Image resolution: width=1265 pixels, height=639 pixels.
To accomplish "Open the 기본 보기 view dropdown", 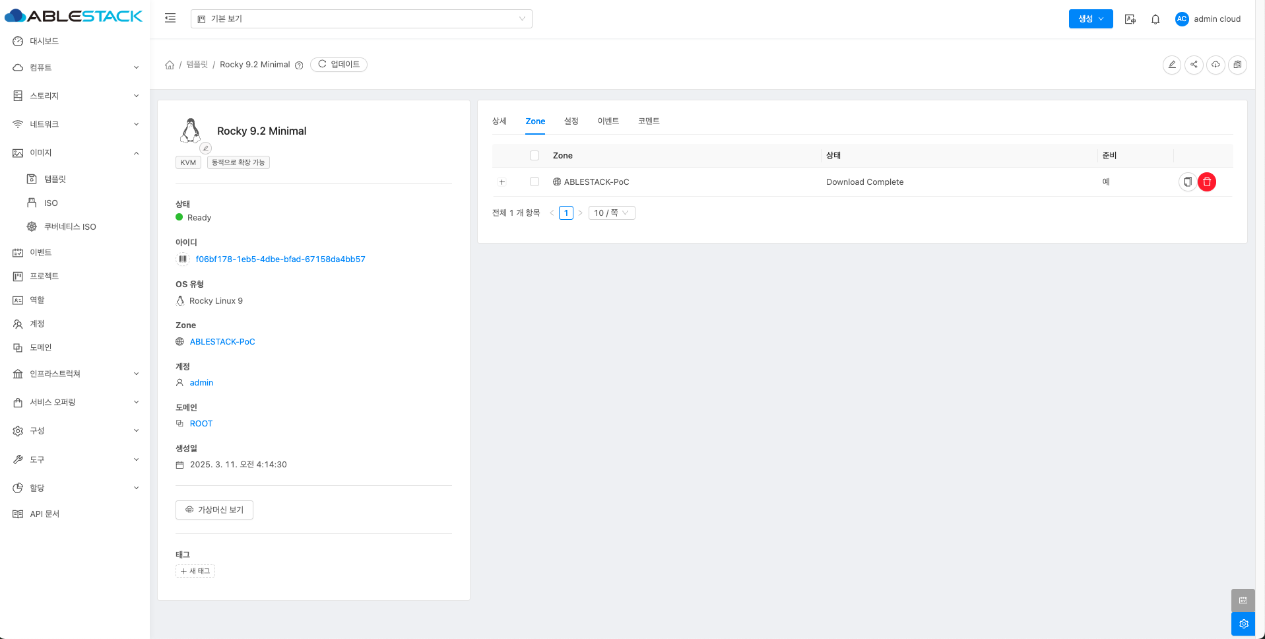I will tap(361, 19).
